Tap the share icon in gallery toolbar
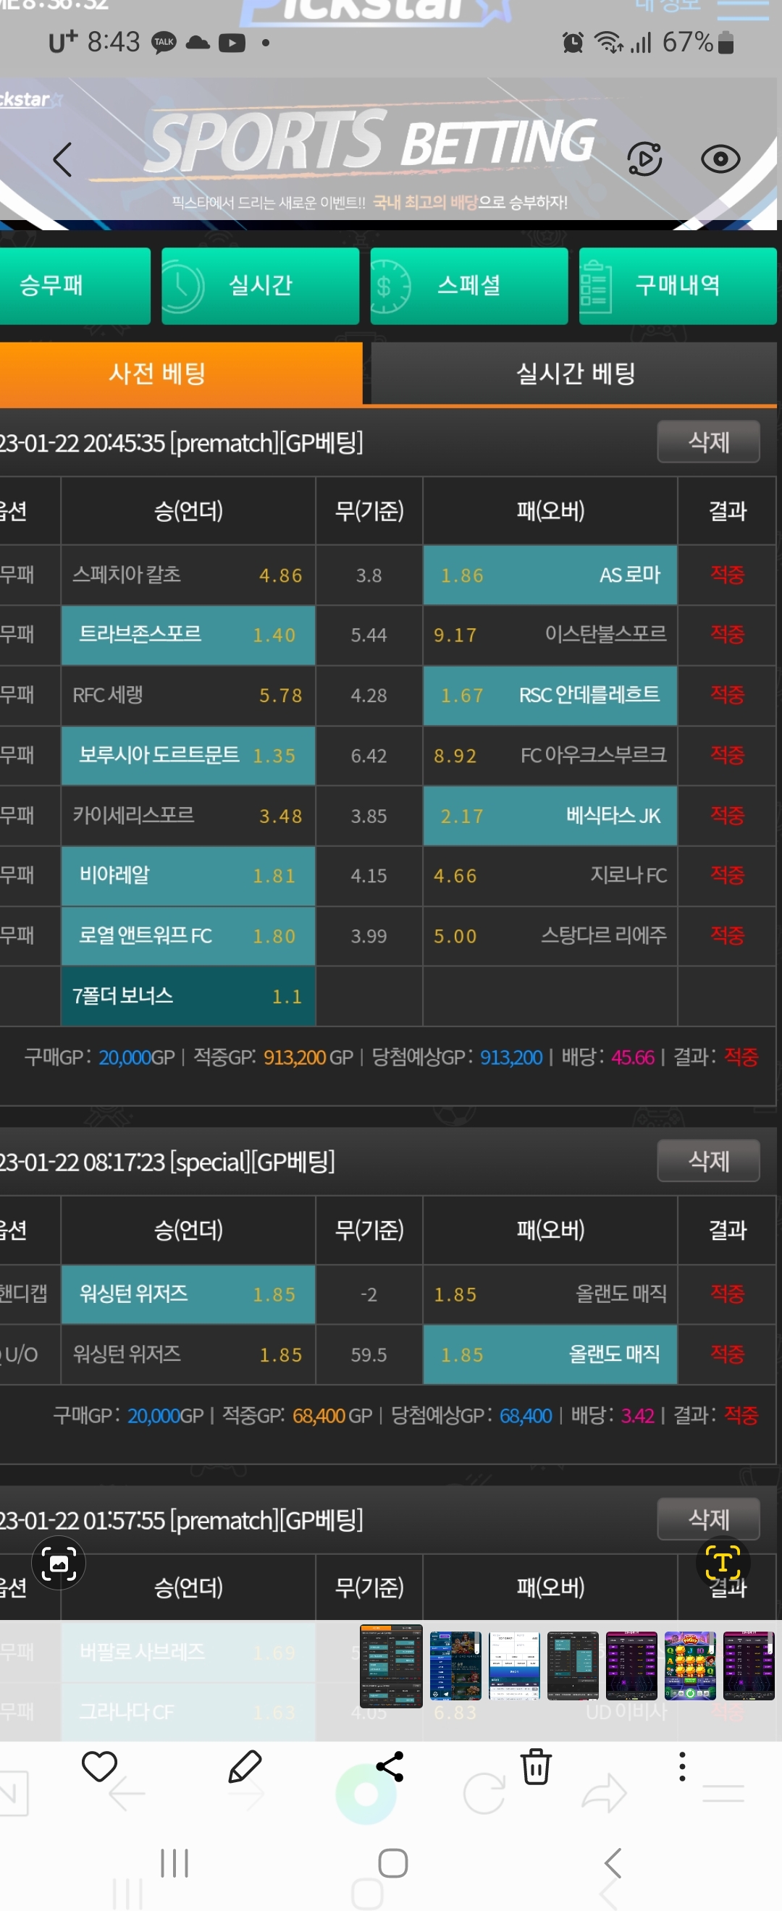The height and width of the screenshot is (1911, 782). coord(390,1766)
